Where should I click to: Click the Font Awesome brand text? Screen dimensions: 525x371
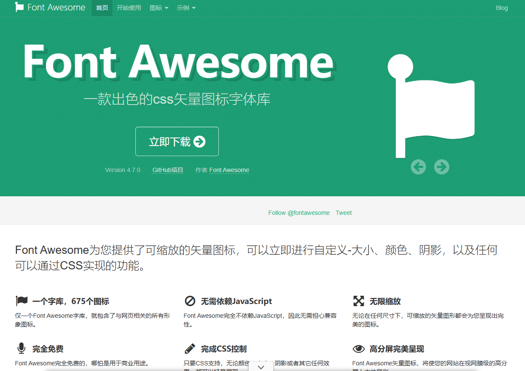tap(56, 7)
